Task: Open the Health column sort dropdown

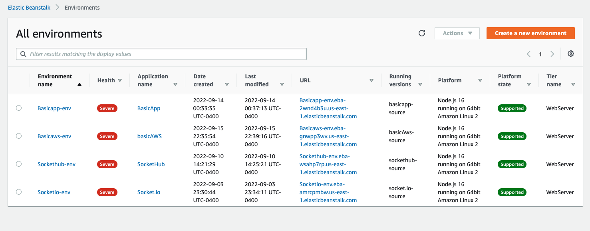Action: (120, 80)
